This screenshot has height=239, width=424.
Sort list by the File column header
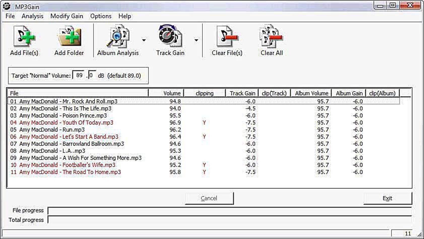pos(78,93)
